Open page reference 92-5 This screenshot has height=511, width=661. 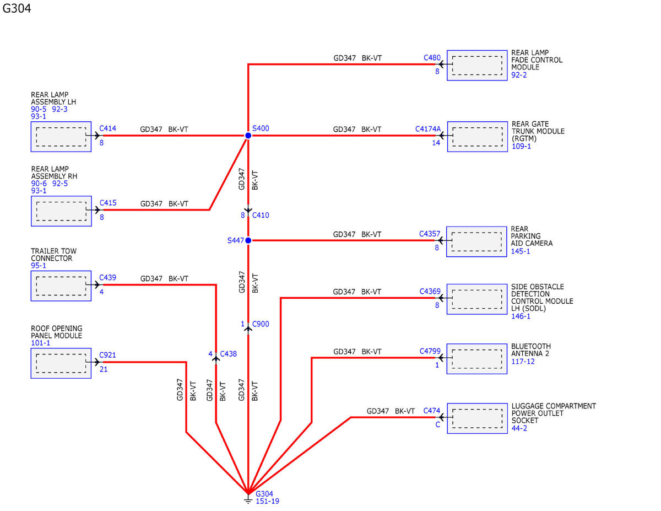click(x=60, y=184)
